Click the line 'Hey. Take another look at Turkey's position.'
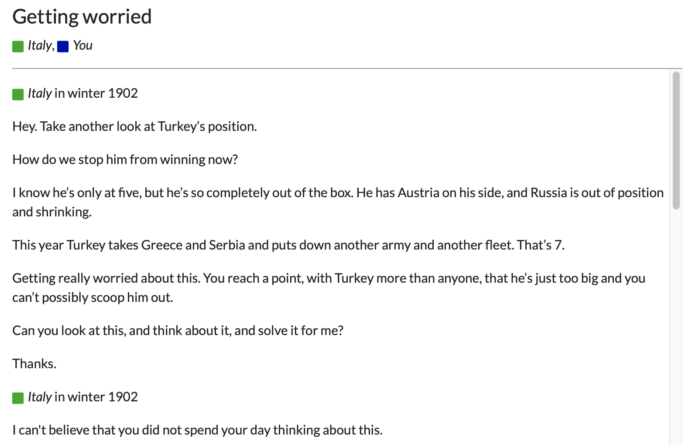The image size is (685, 445). click(134, 127)
